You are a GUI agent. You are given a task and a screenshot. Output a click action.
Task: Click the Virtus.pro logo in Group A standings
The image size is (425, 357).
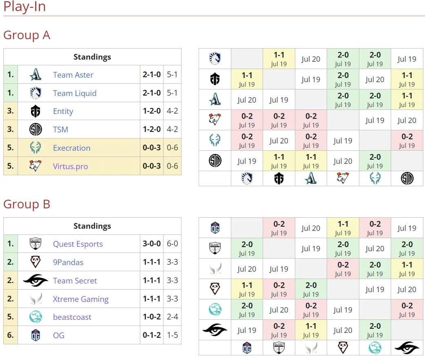(x=35, y=166)
